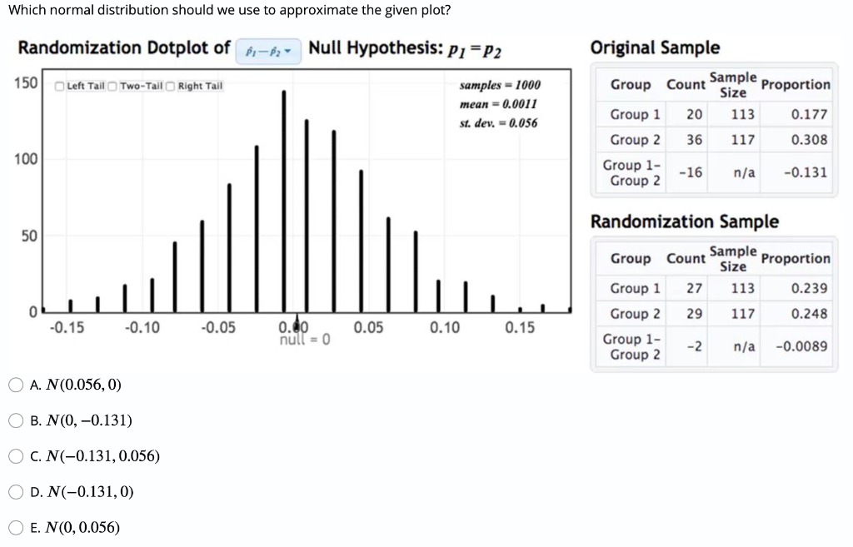Click the tallest bar in the dotplot
This screenshot has height=547, width=853.
(286, 200)
